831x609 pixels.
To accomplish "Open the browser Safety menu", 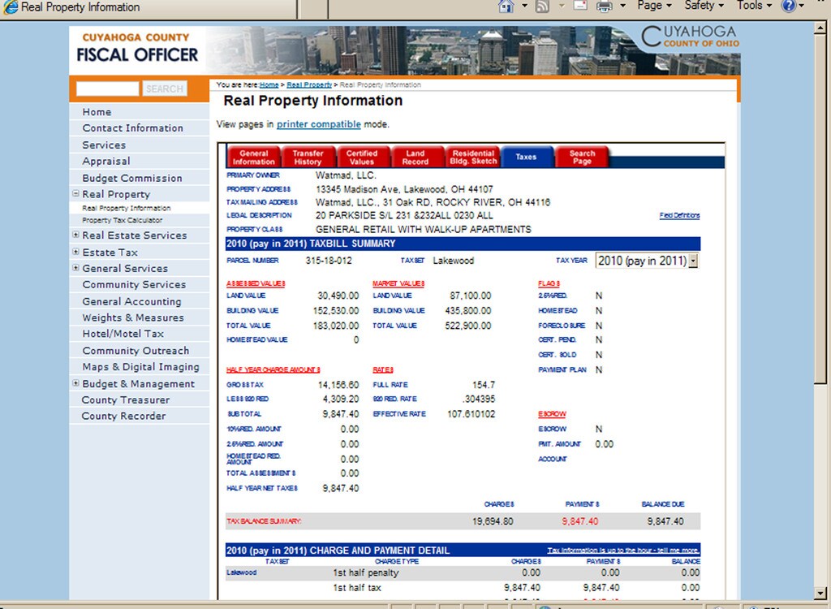I will (x=704, y=6).
